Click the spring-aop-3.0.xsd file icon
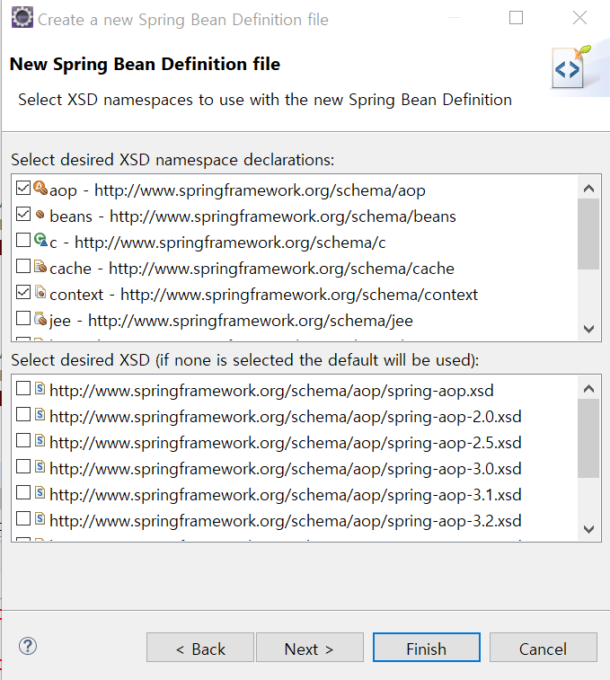Screen dimensions: 610x680 (x=40, y=466)
